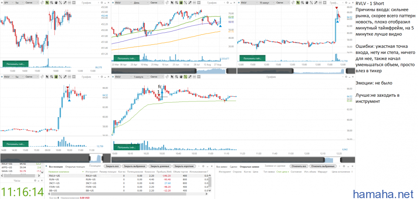The width and height of the screenshot is (418, 199).
Task: Activate hand tool in RVLV 15-minute chart
Action: click(x=307, y=3)
